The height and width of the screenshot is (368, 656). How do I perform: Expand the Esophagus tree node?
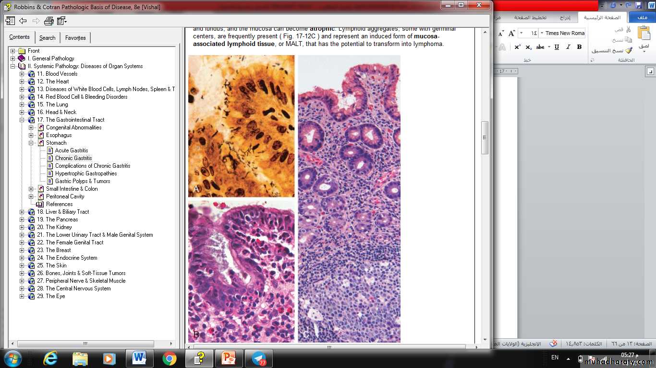(31, 135)
